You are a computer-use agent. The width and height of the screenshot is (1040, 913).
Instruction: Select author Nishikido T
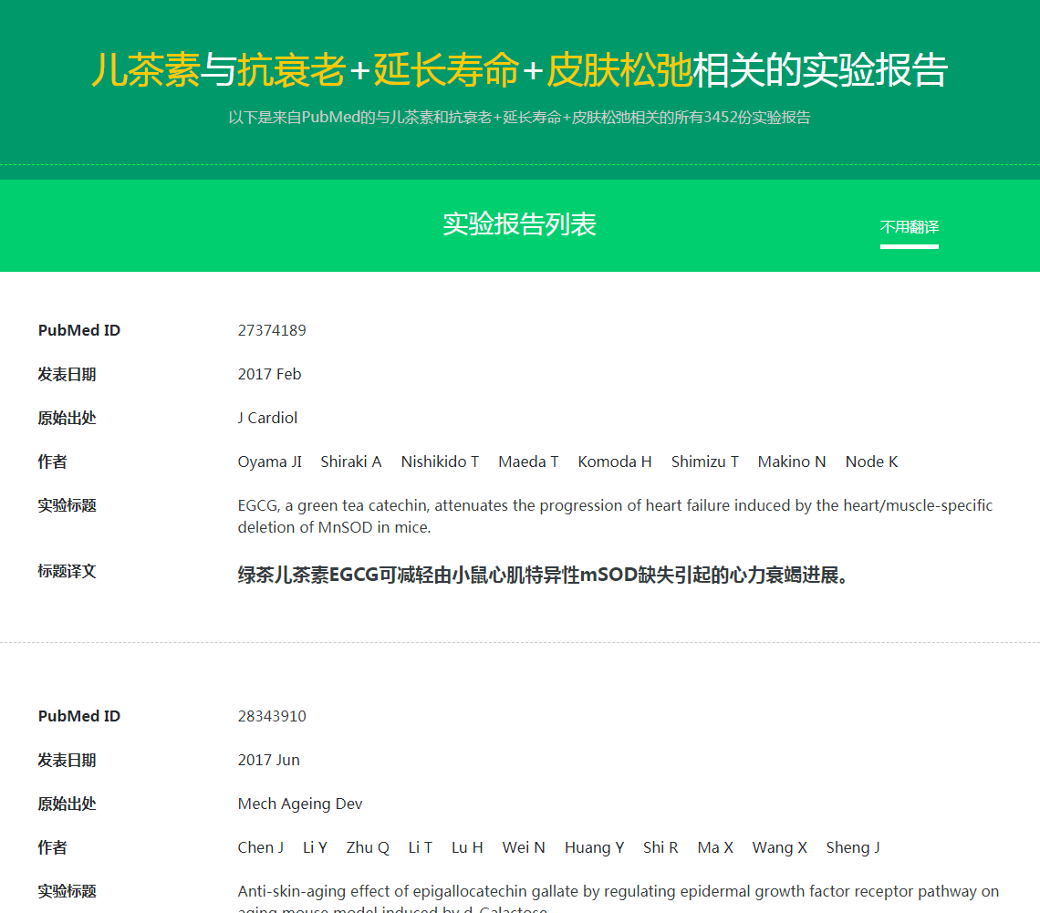point(440,462)
